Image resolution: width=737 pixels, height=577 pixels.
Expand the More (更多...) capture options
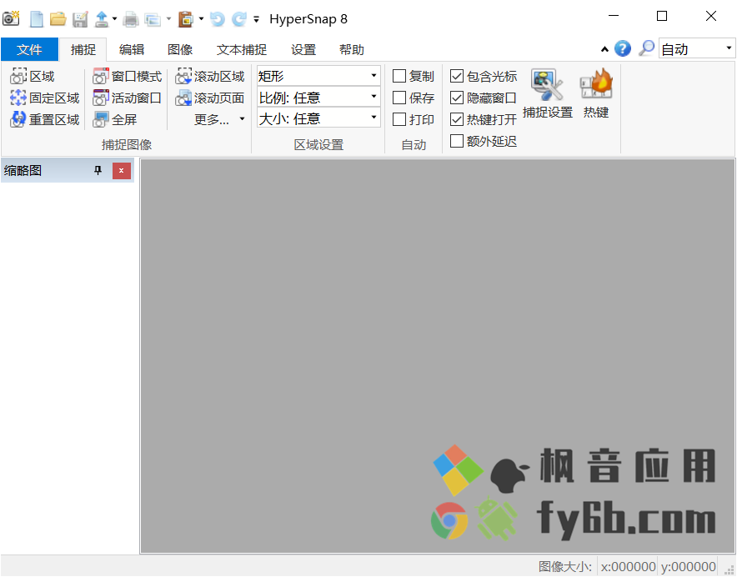tap(219, 119)
